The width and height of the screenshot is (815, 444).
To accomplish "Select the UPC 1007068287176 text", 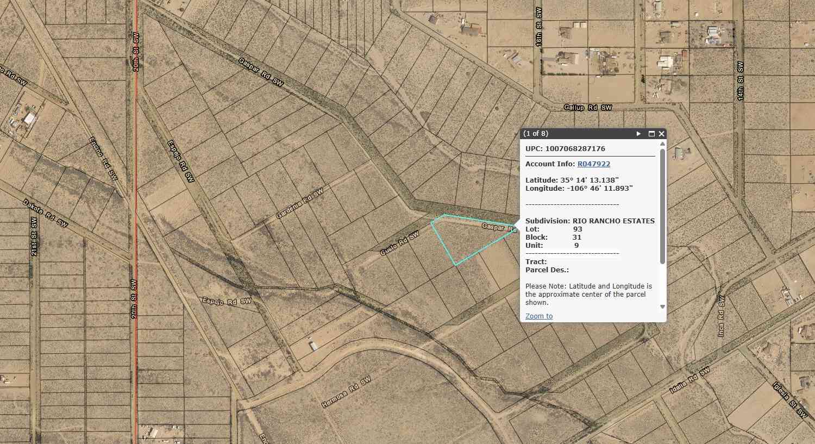I will tap(565, 148).
